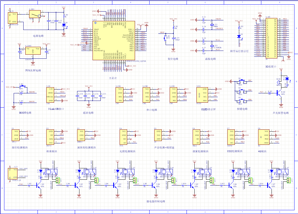Select the U1 YW_J liquid level connector
This screenshot has height=214, width=298.
(16, 135)
